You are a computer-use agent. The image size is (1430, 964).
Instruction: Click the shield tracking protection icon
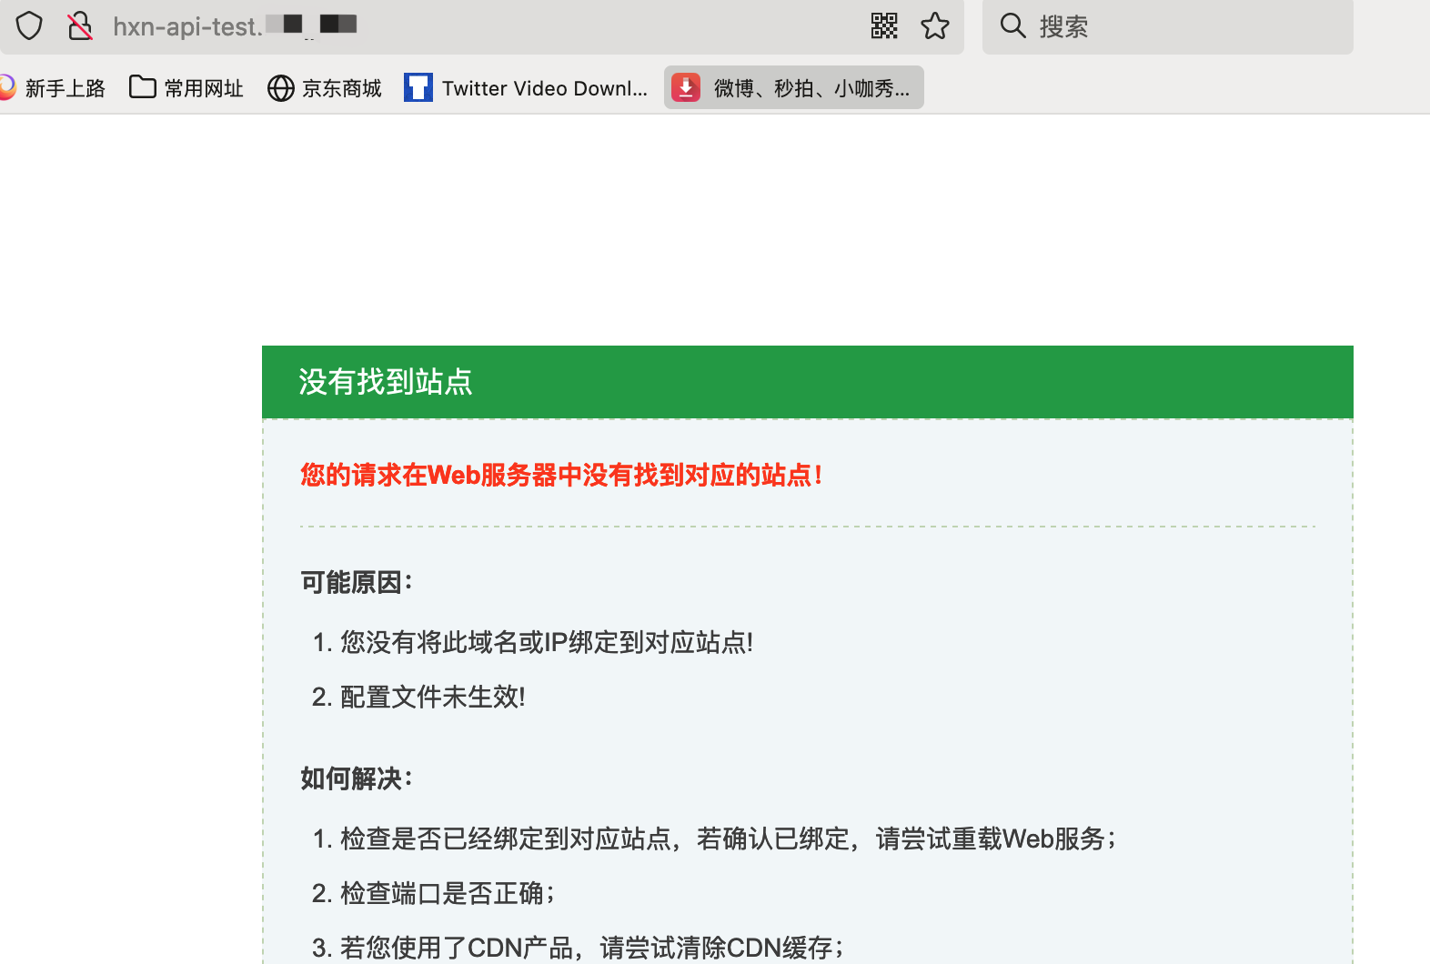pyautogui.click(x=29, y=25)
